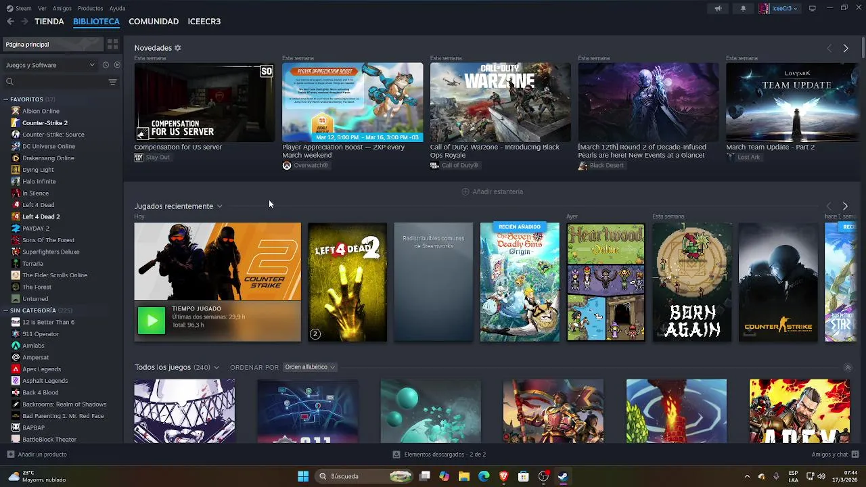Open the Left 4 Dead 2 cover

(x=348, y=282)
